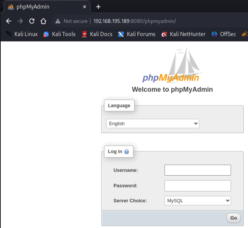Click the Language legend label

(119, 106)
